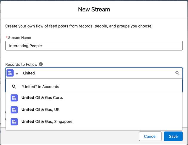This screenshot has width=188, height=145.
Task: Open the object type dropdown arrow
Action: coord(17,74)
